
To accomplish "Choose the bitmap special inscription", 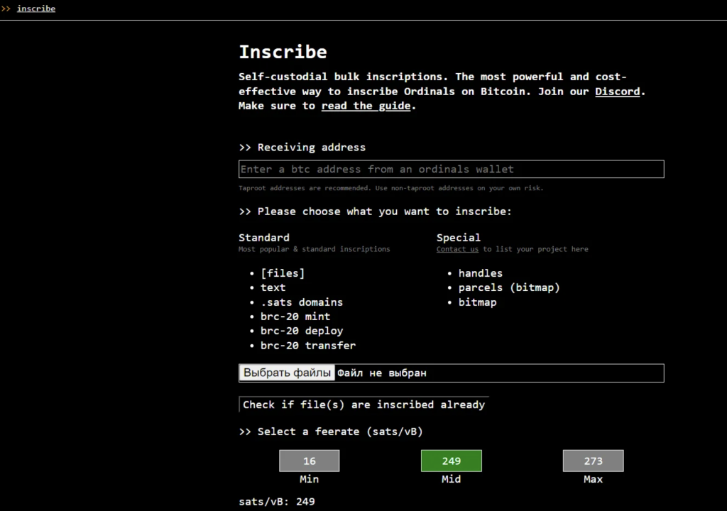I will tap(478, 302).
